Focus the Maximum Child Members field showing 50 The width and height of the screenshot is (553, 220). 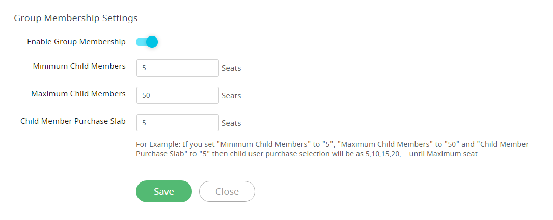pos(177,95)
